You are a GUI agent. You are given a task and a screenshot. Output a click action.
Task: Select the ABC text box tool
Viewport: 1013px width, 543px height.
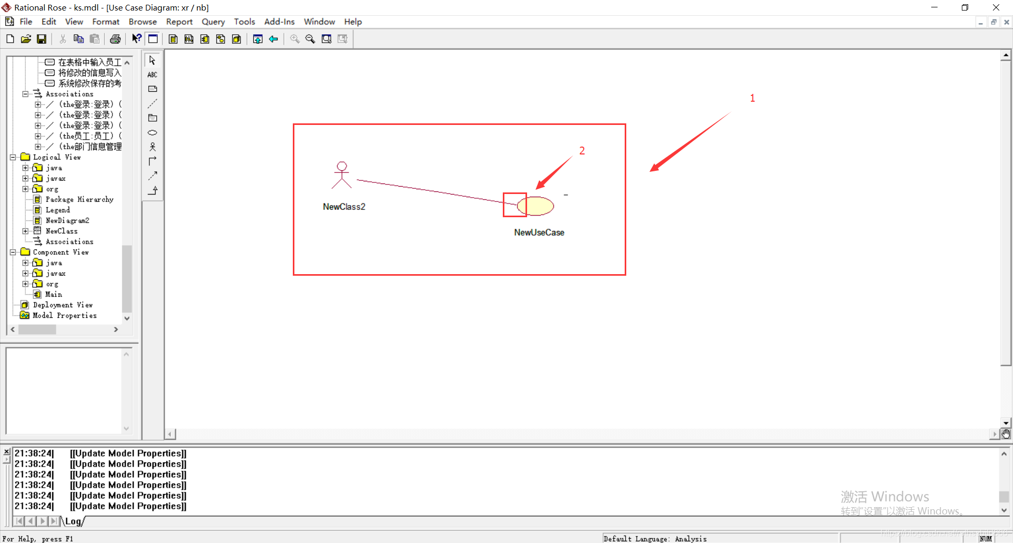(152, 75)
